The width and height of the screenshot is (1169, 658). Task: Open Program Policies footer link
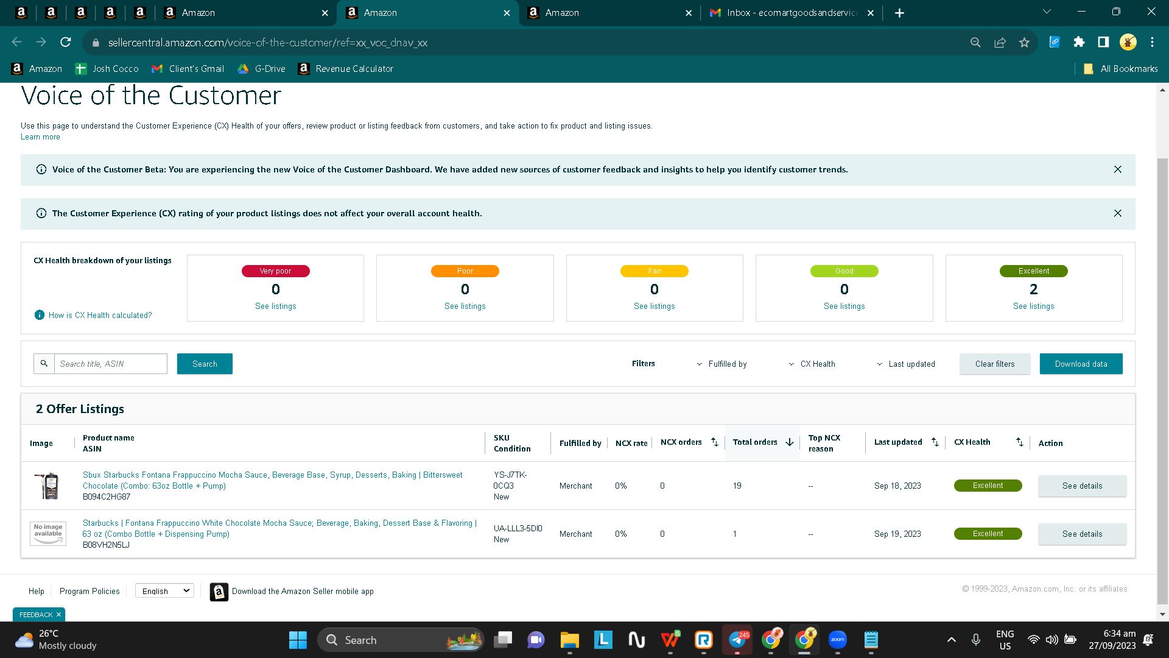click(x=90, y=591)
